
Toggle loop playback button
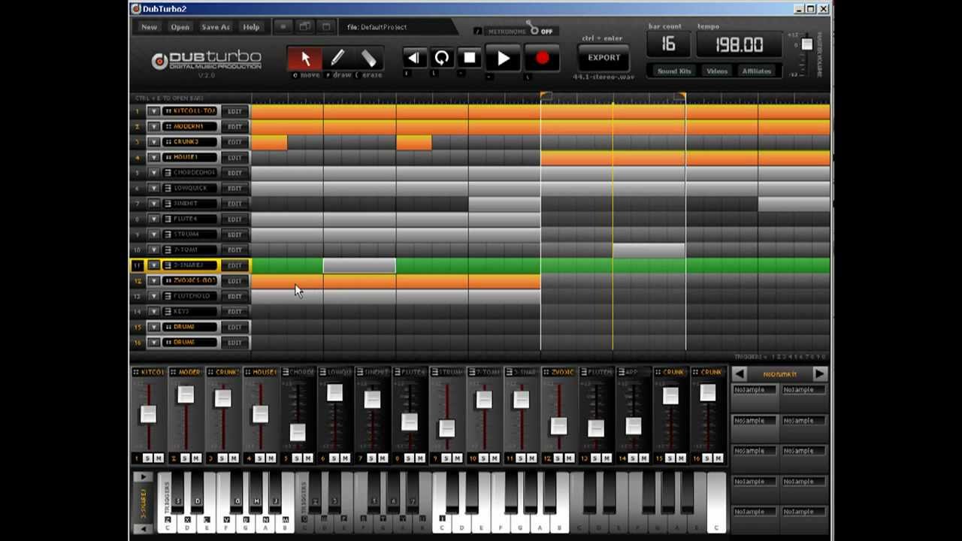tap(442, 58)
